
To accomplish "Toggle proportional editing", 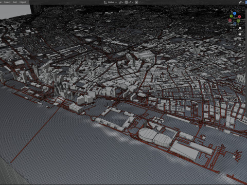I will click(x=136, y=3).
